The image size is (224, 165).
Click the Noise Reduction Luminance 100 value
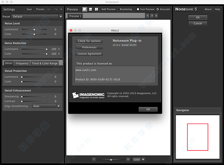click(x=54, y=49)
